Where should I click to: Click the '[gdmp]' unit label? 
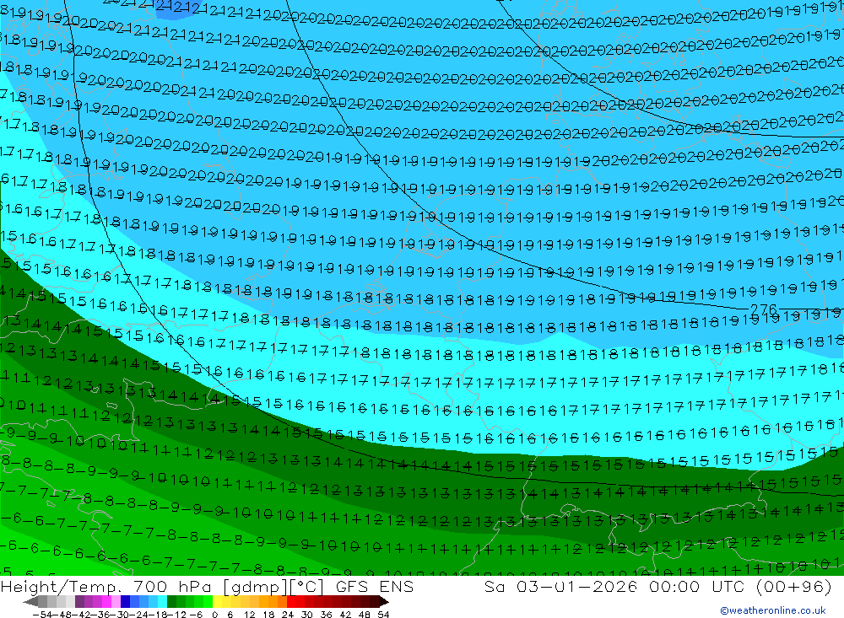click(255, 586)
